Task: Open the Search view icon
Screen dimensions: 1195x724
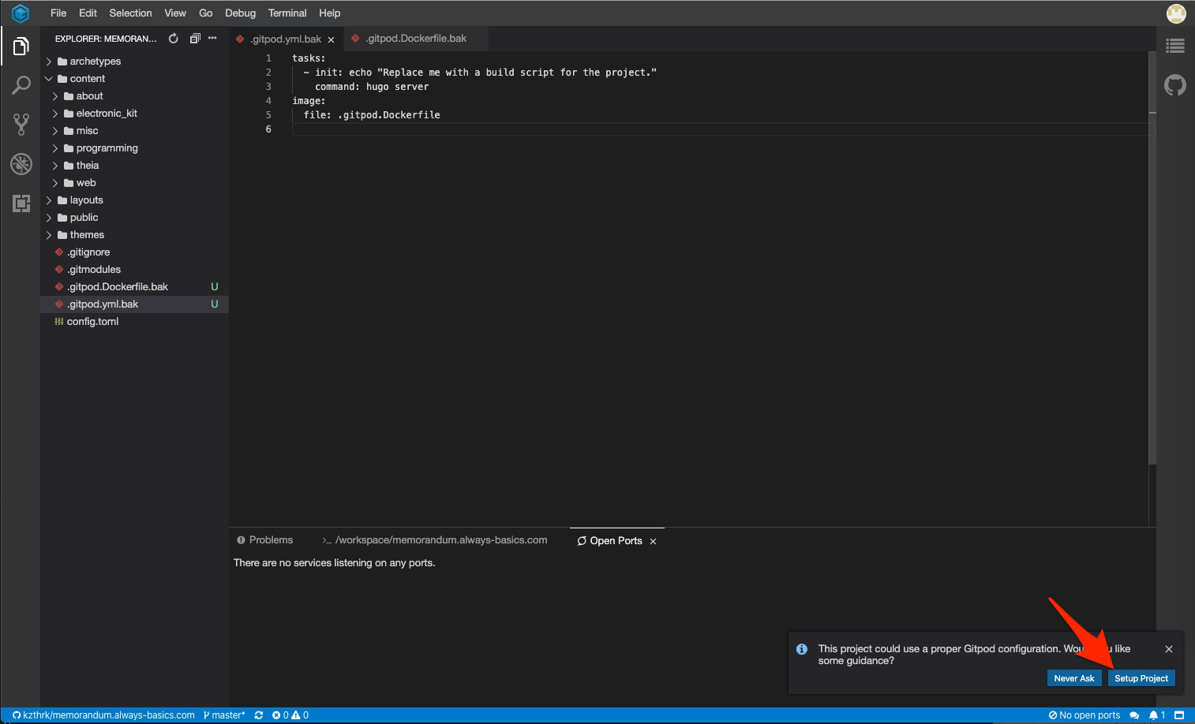Action: pyautogui.click(x=21, y=85)
